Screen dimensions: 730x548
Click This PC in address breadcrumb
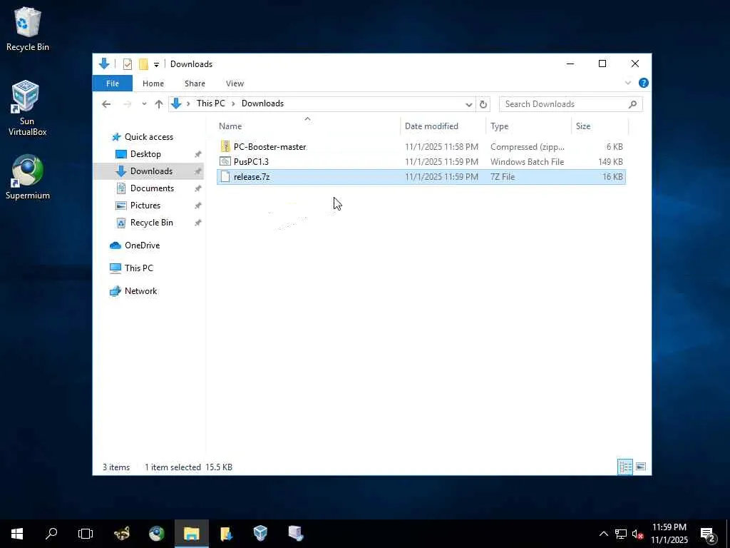pos(210,103)
